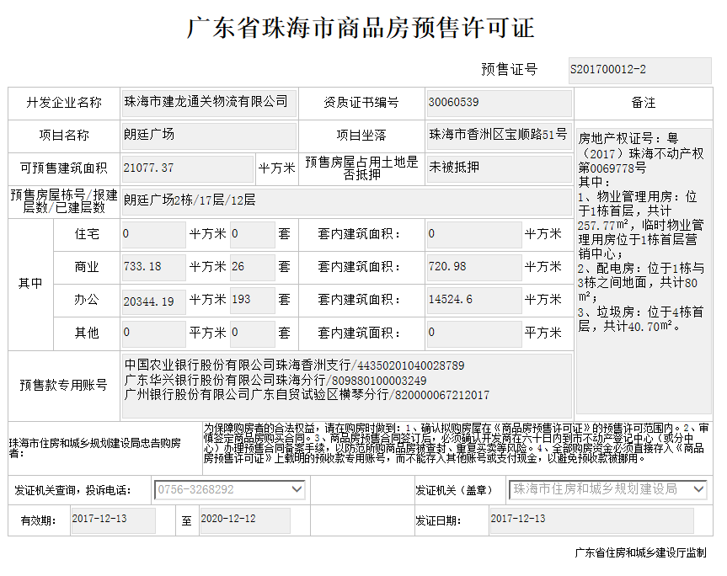Select the 商业 套内建筑面积 field with 720.98
Viewport: 727px width, 576px height.
point(473,267)
